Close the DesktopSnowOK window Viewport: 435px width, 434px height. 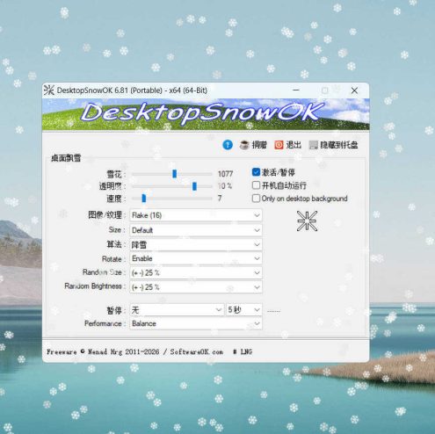354,90
